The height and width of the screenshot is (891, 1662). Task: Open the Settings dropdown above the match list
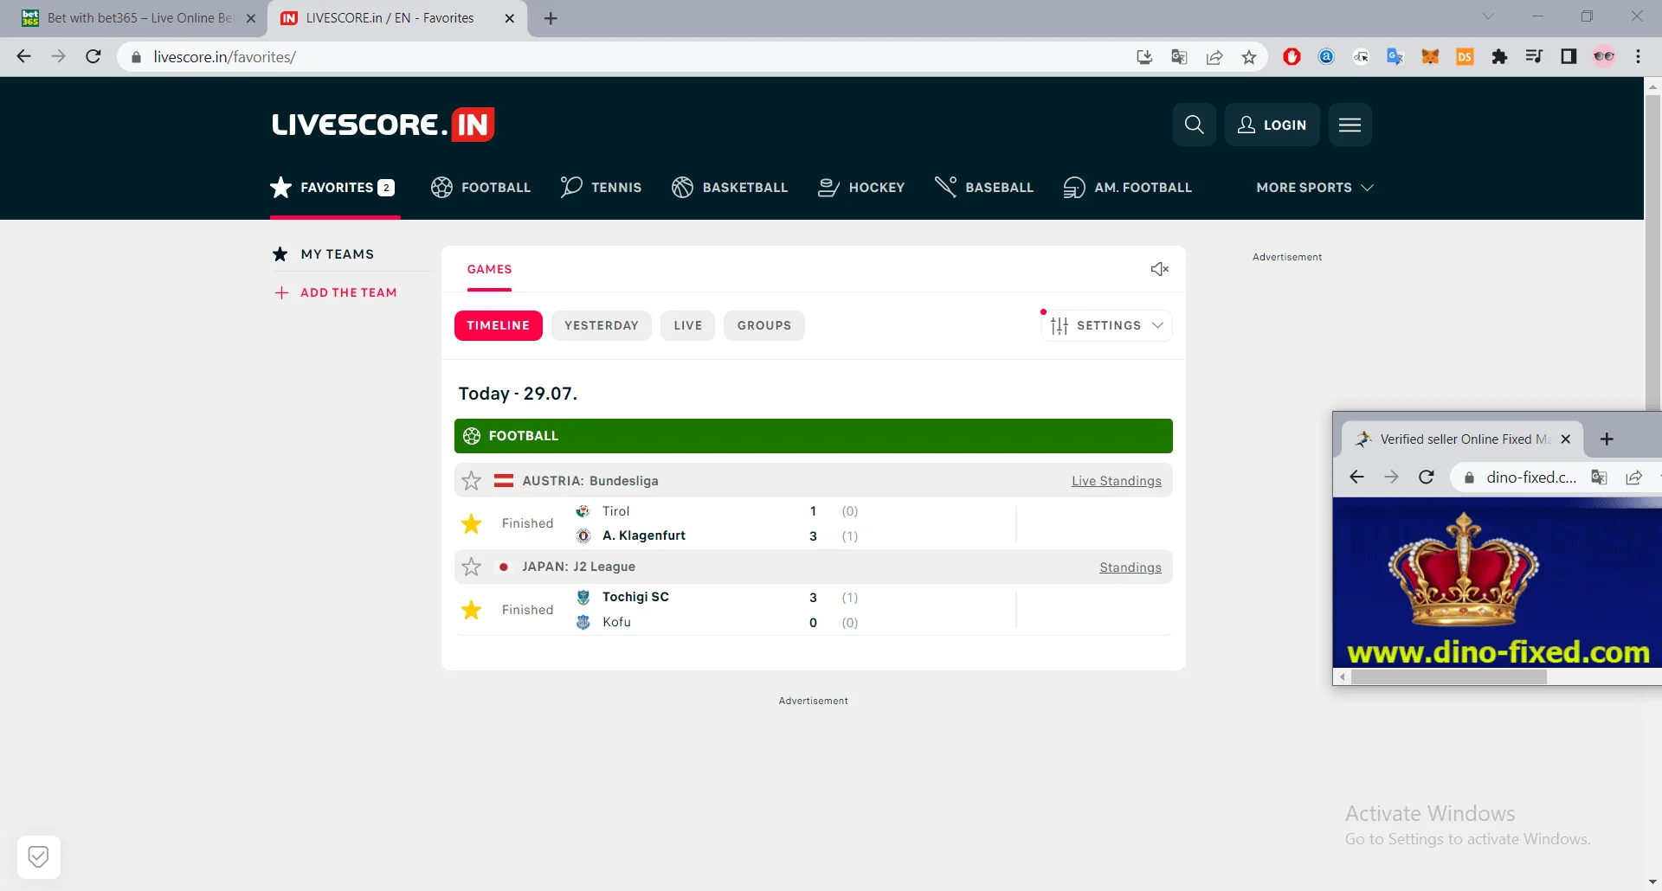[1106, 325]
